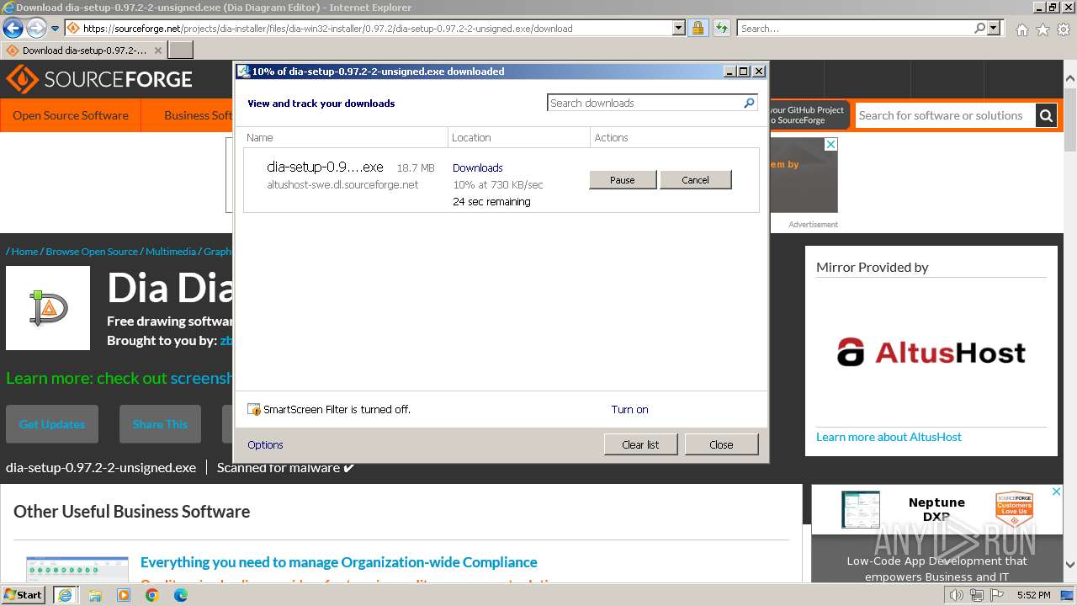Open the Open Source Software menu
This screenshot has width=1077, height=606.
pos(71,115)
